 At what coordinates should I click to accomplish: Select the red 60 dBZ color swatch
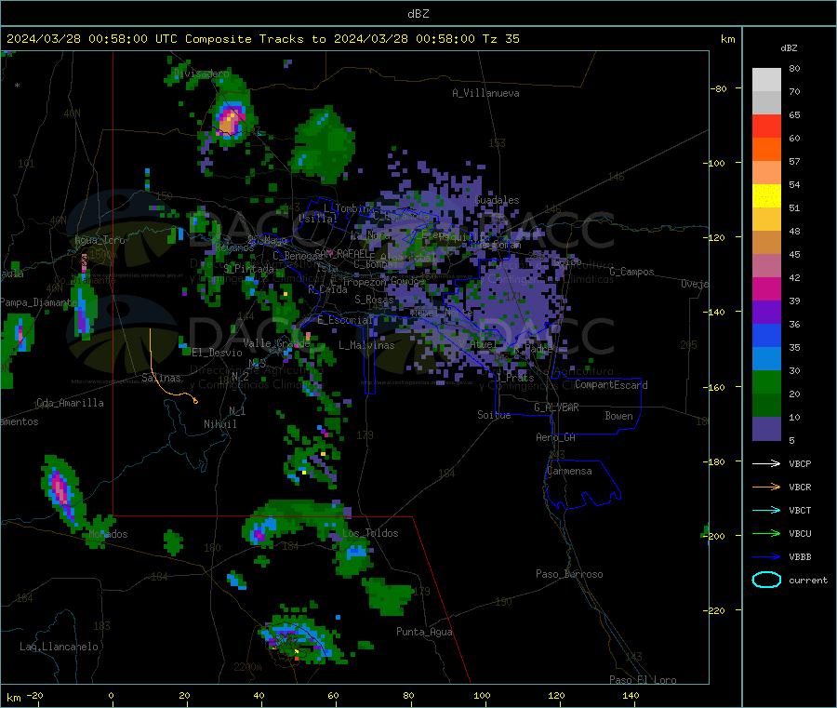click(766, 126)
